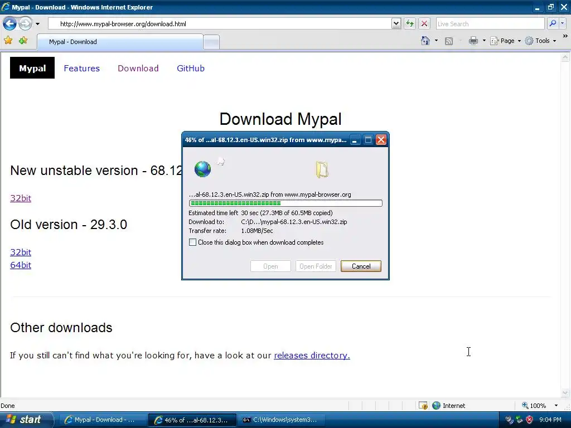The width and height of the screenshot is (571, 428).
Task: Open the GitHub nav link
Action: click(191, 68)
